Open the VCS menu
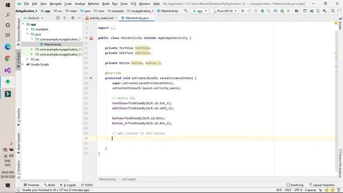Image resolution: width=343 pixels, height=193 pixels. coord(133,4)
